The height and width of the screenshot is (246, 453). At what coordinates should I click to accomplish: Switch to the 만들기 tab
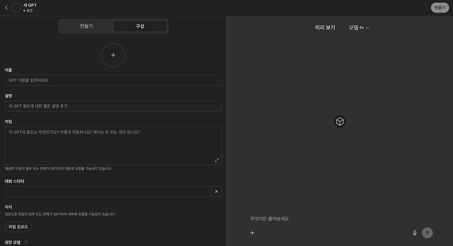tap(86, 26)
